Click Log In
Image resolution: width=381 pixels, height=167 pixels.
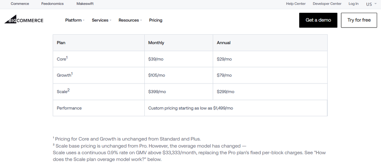pos(353,4)
